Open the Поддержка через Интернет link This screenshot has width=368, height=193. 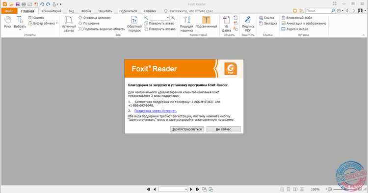coord(156,111)
